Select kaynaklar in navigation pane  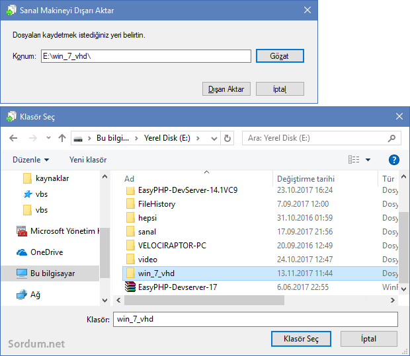(x=52, y=178)
